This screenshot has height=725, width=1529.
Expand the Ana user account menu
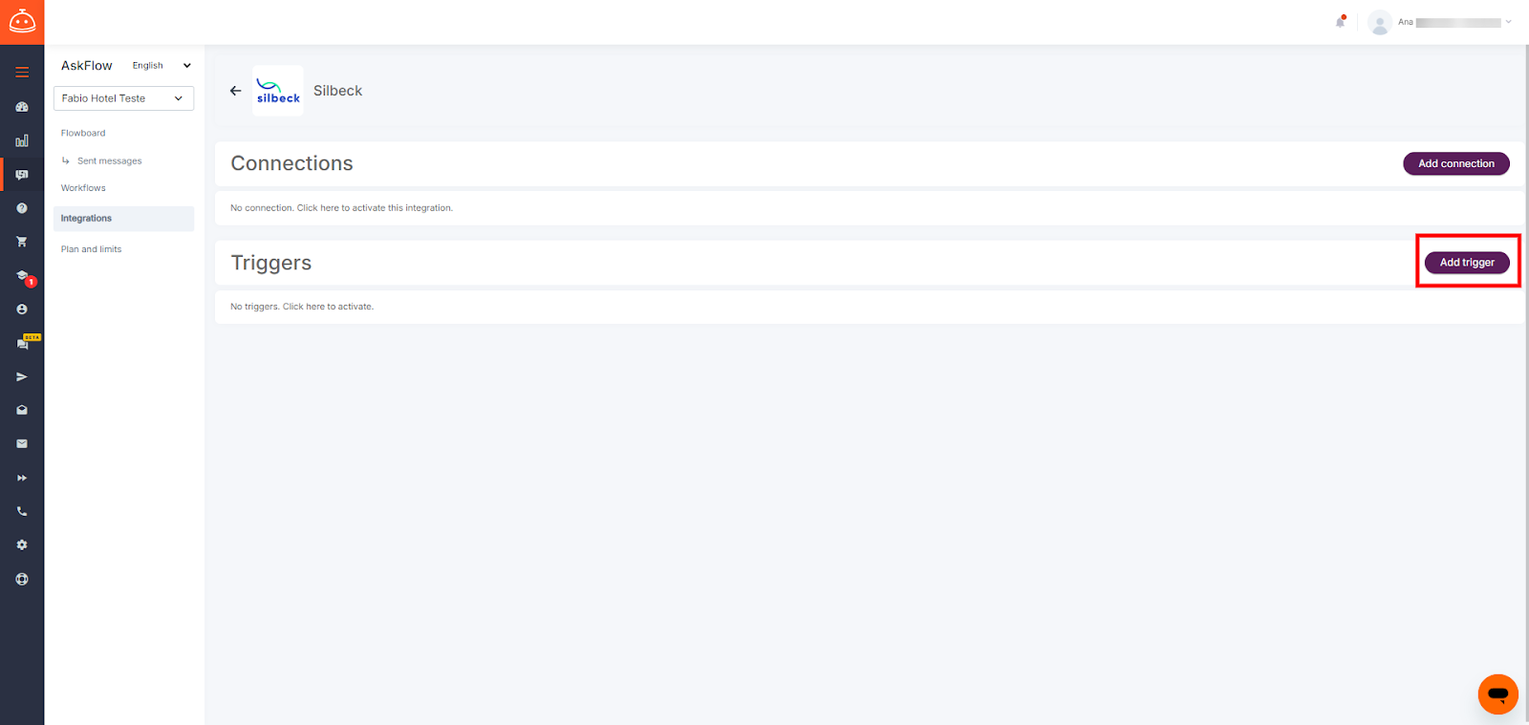point(1440,22)
